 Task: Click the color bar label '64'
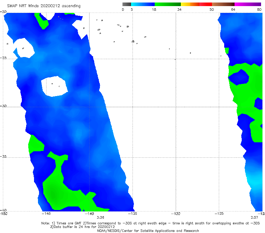point(233,9)
